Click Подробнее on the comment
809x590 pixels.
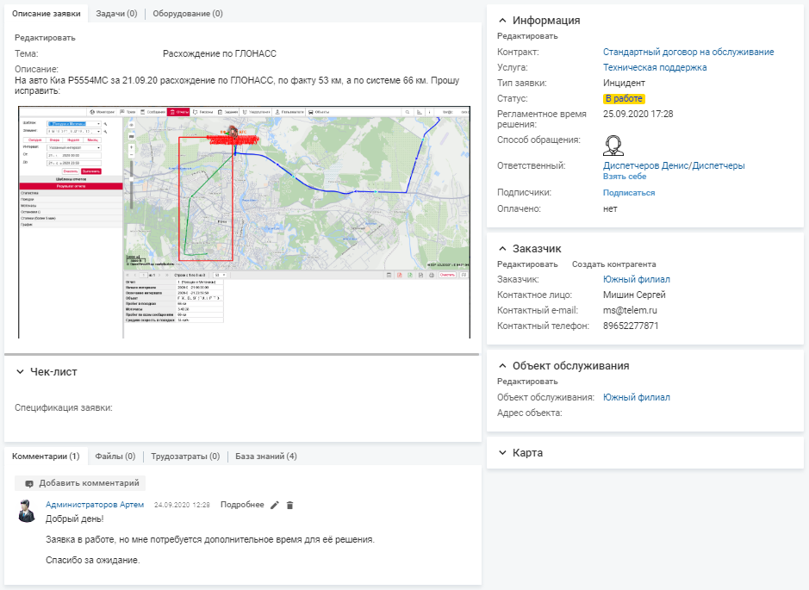coord(242,505)
